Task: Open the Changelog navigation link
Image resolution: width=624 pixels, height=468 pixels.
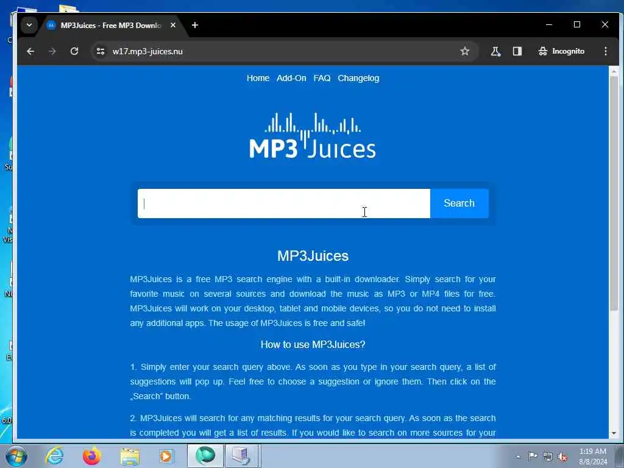Action: 358,78
